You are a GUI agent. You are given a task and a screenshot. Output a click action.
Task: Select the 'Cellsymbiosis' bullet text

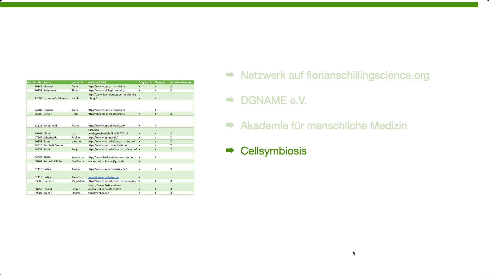coord(273,151)
